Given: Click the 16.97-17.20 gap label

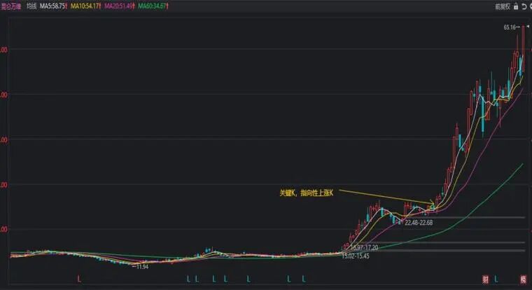Looking at the screenshot, I should (x=364, y=247).
